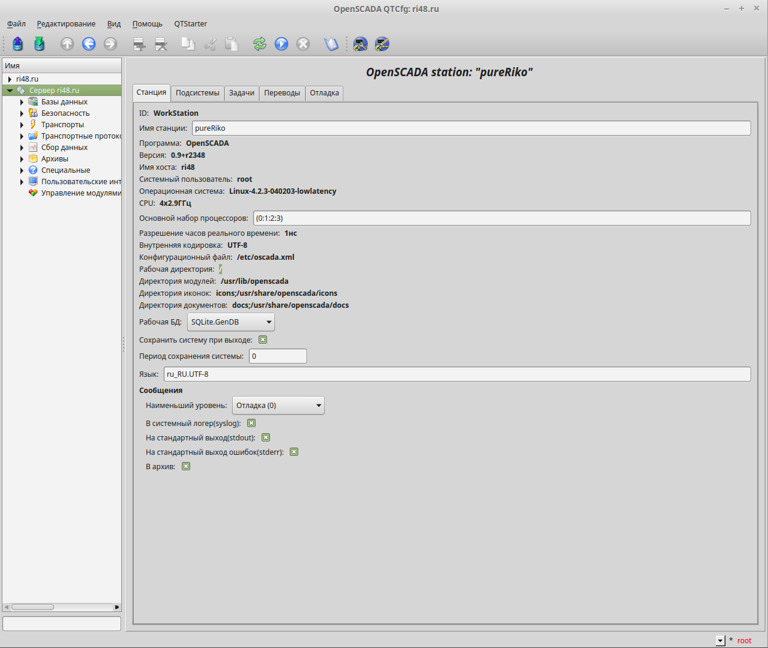Click the Databases icon in the tree
Screen dimensions: 768x648
click(x=33, y=102)
